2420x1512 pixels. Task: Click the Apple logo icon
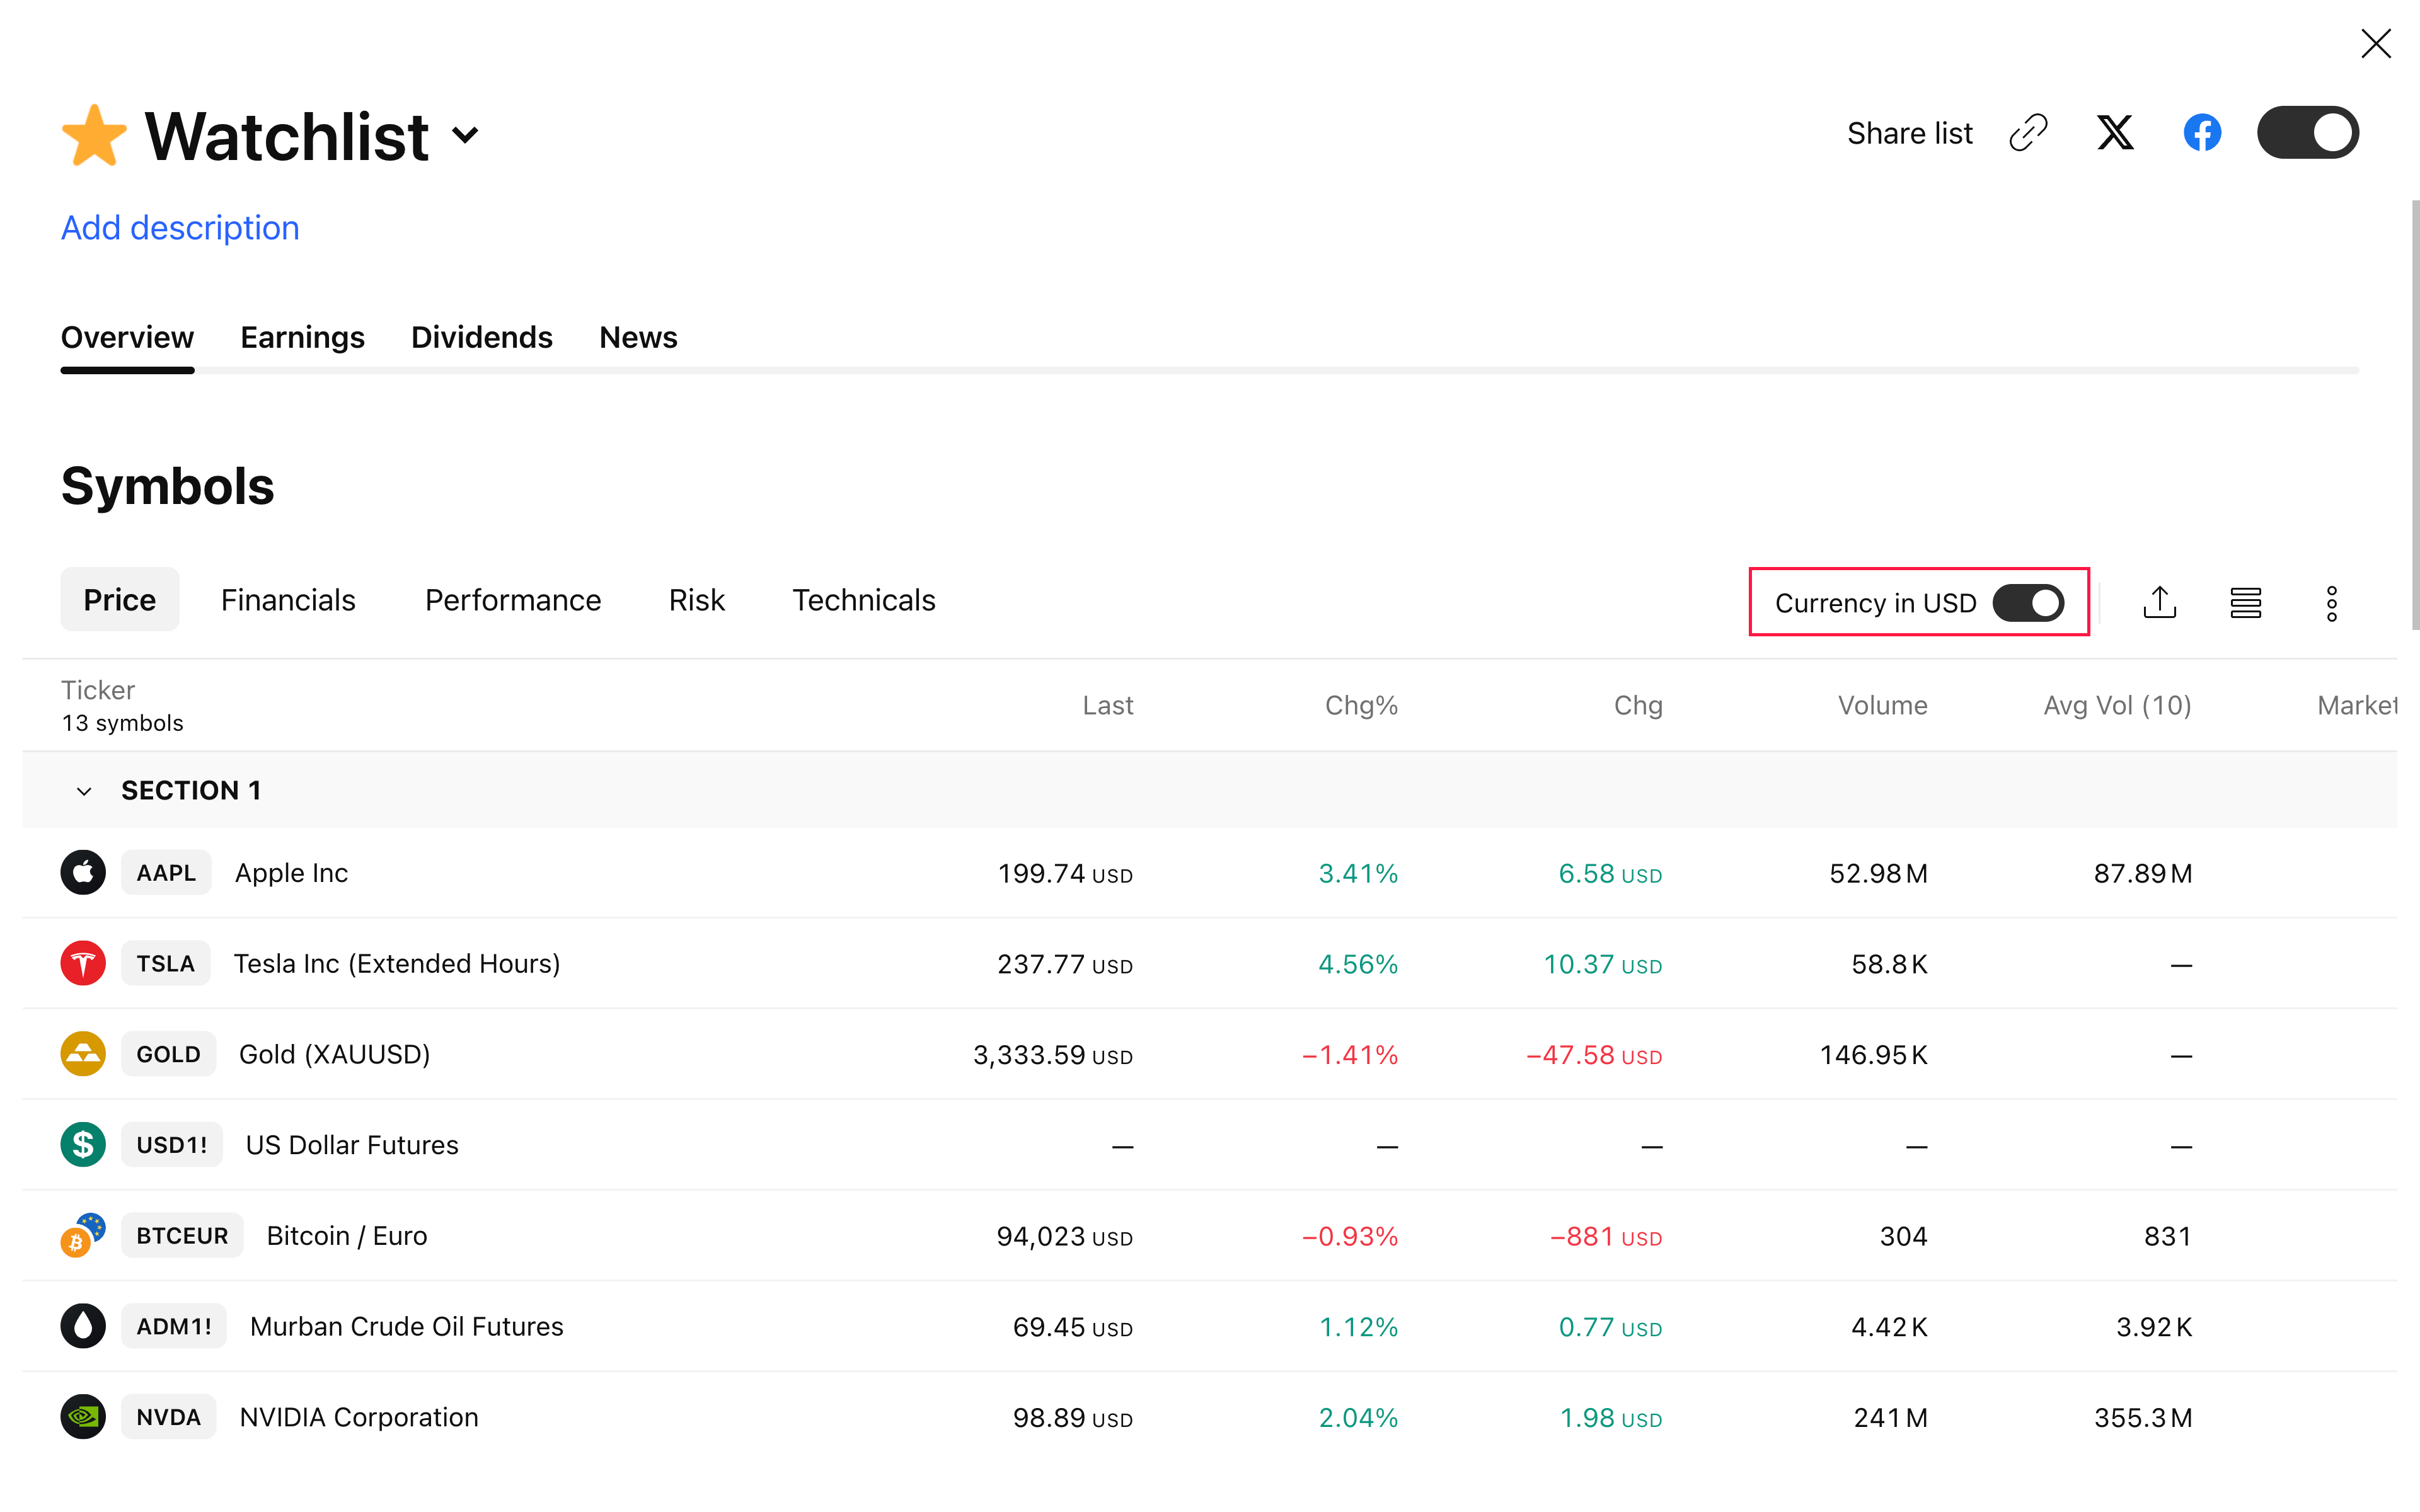83,873
